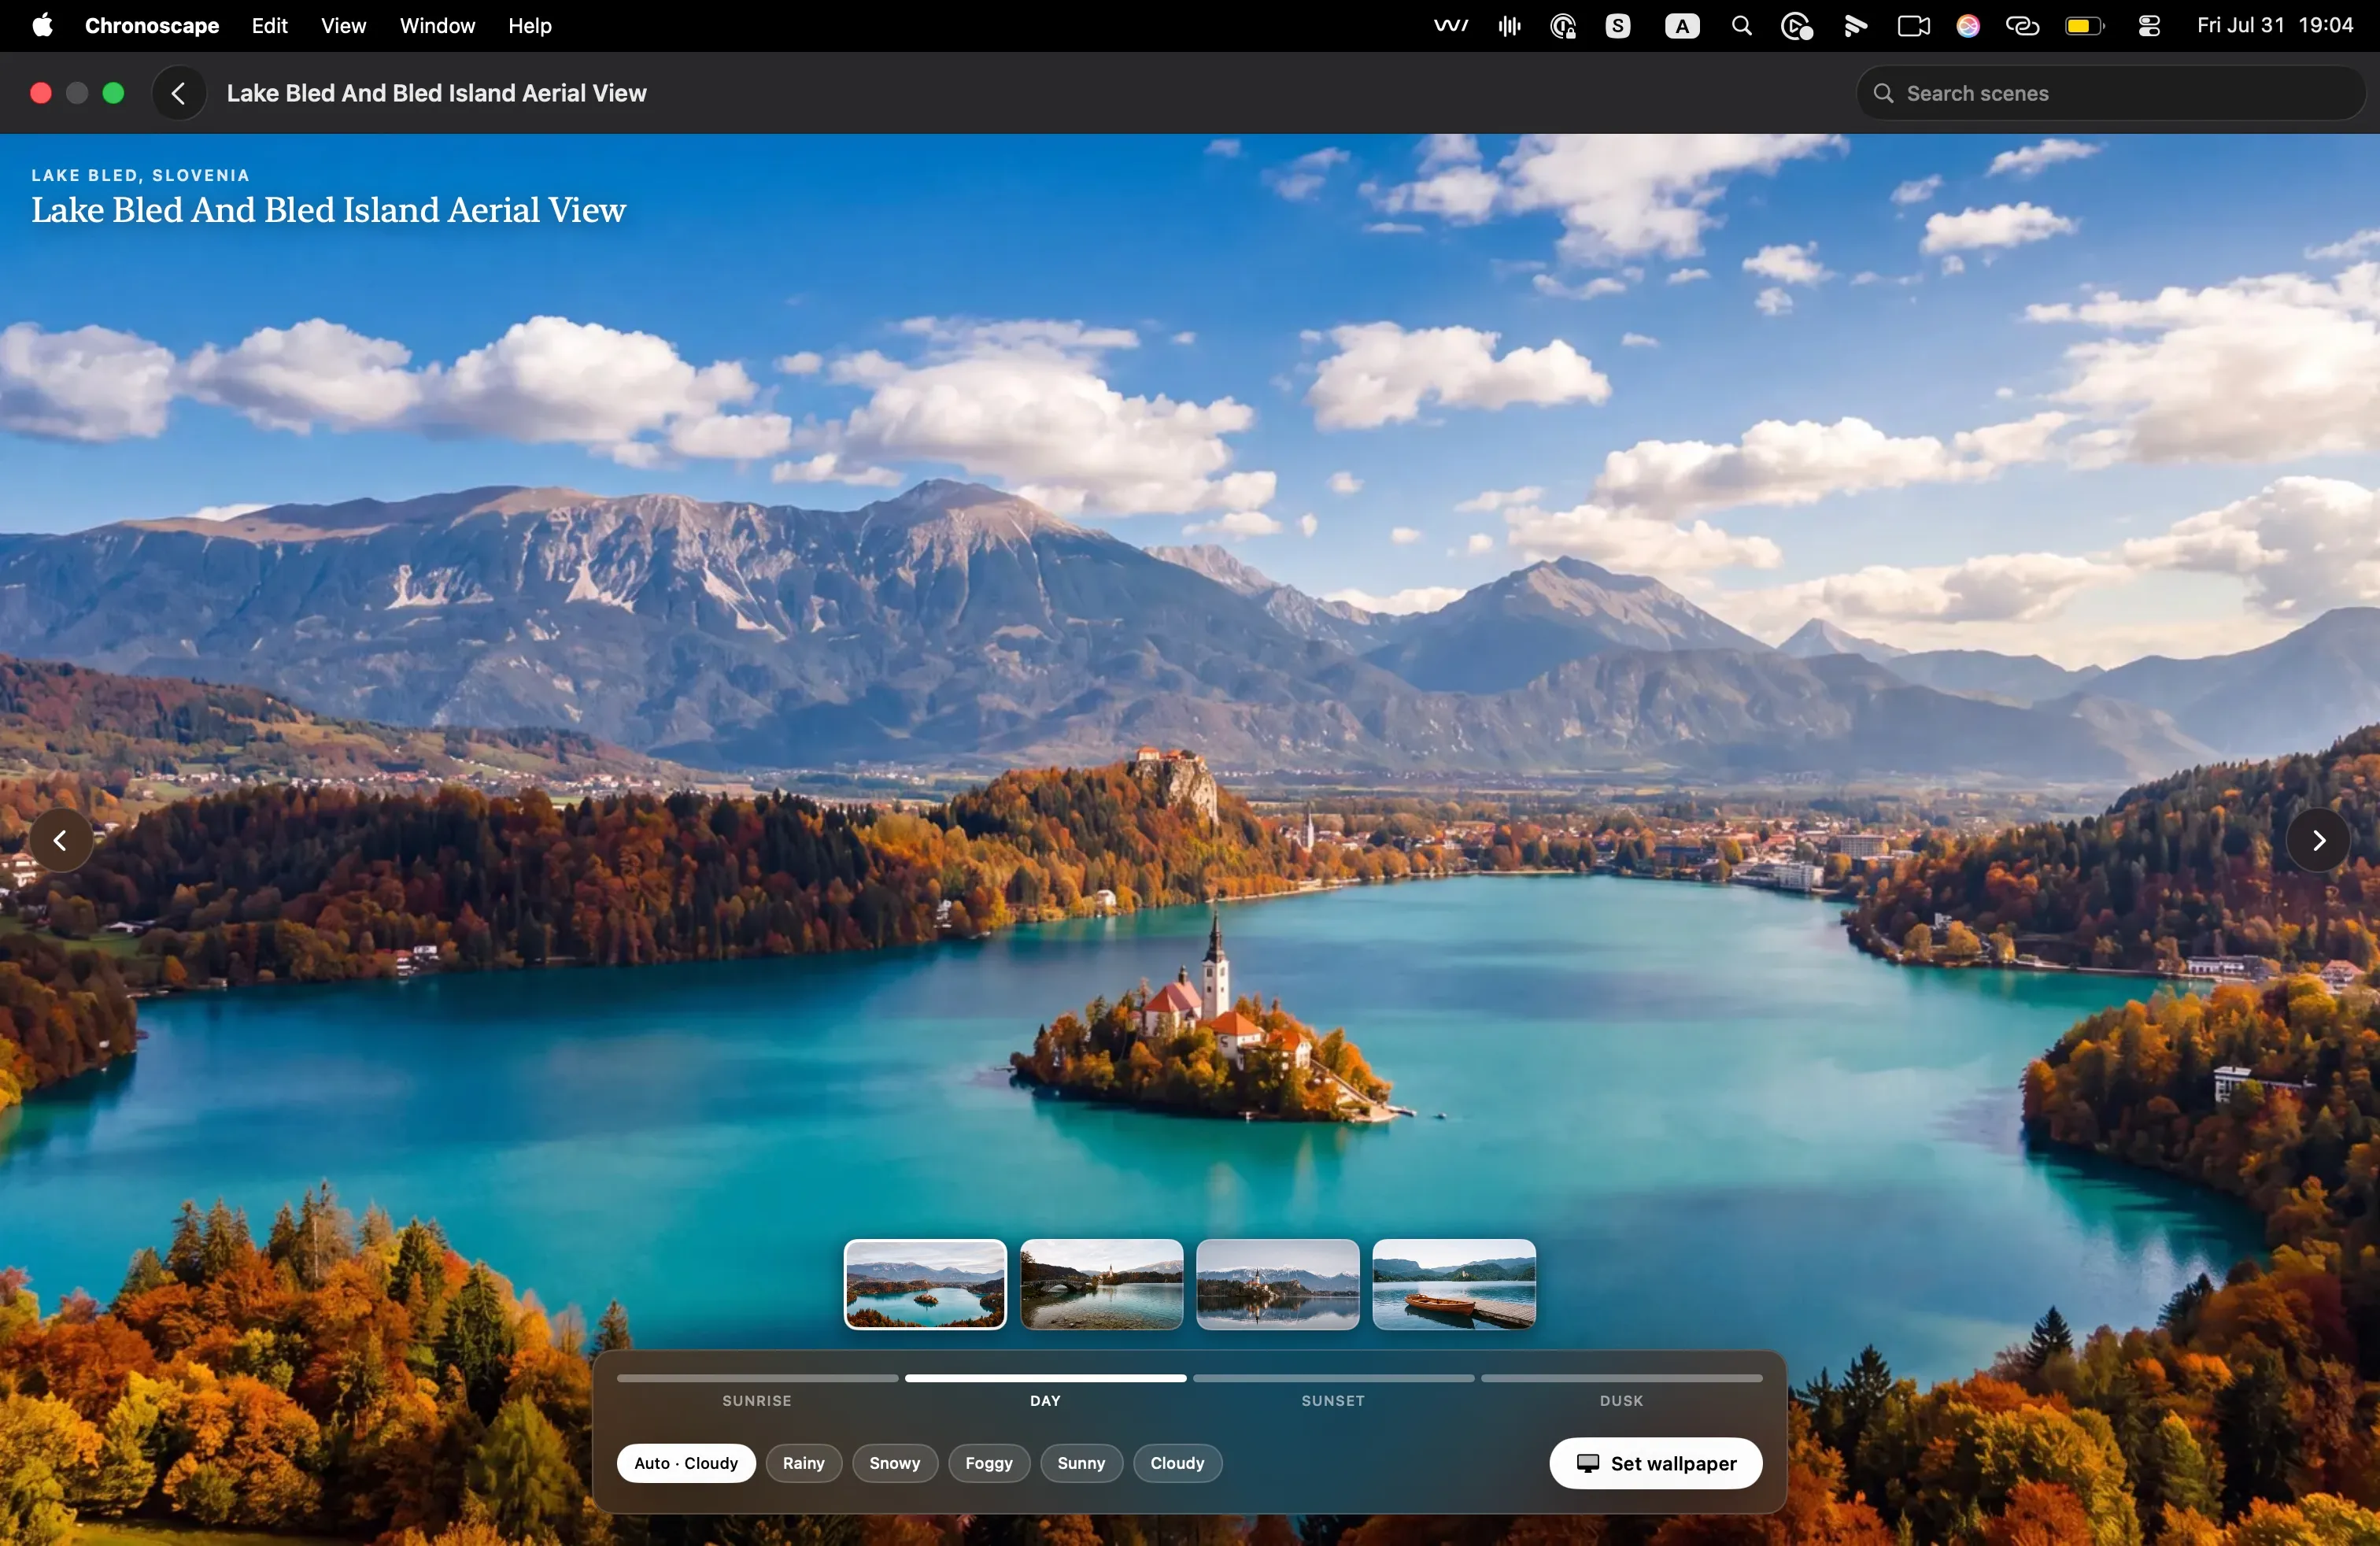2380x1546 pixels.
Task: Open the Edit menu
Action: pyautogui.click(x=270, y=26)
